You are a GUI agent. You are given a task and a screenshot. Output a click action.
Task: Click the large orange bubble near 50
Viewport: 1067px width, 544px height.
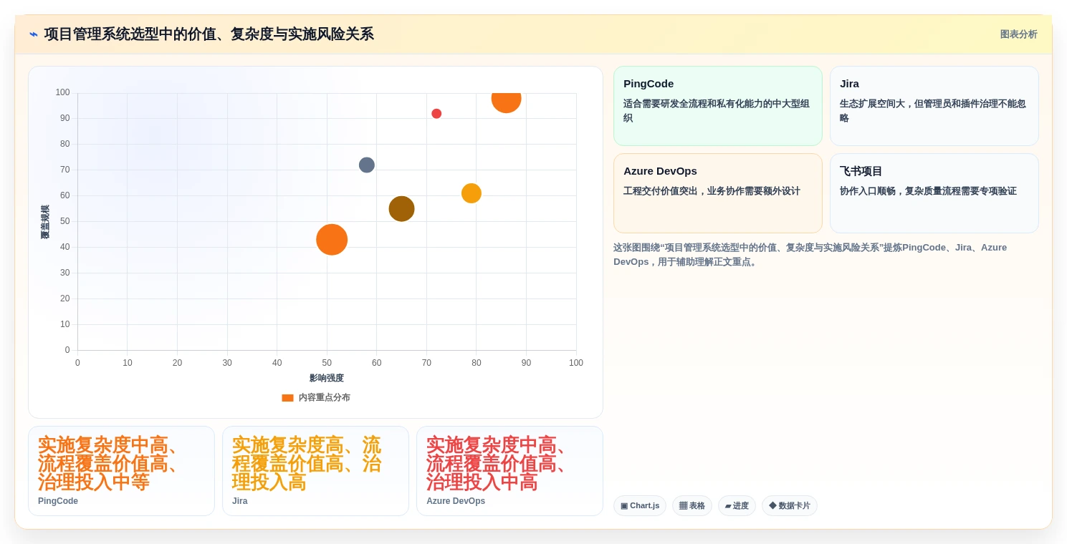332,240
